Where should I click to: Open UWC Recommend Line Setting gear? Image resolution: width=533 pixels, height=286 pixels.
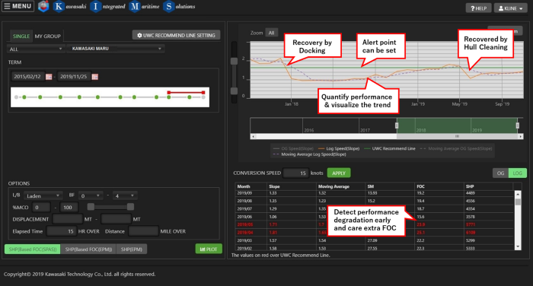(176, 35)
